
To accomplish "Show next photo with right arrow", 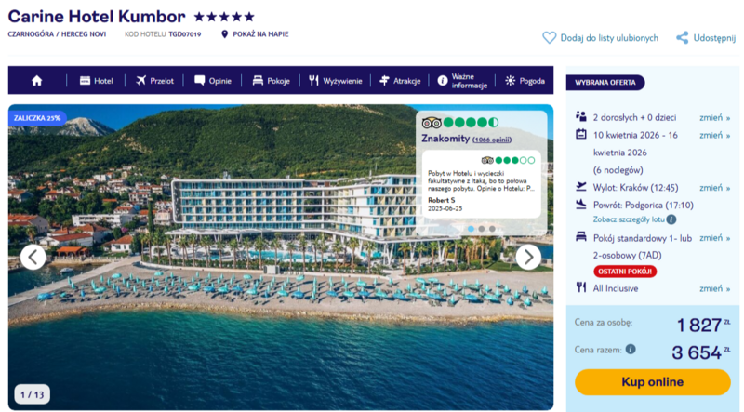I will click(x=528, y=258).
